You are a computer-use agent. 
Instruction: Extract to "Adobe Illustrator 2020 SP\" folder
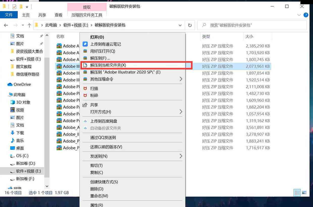[125, 72]
